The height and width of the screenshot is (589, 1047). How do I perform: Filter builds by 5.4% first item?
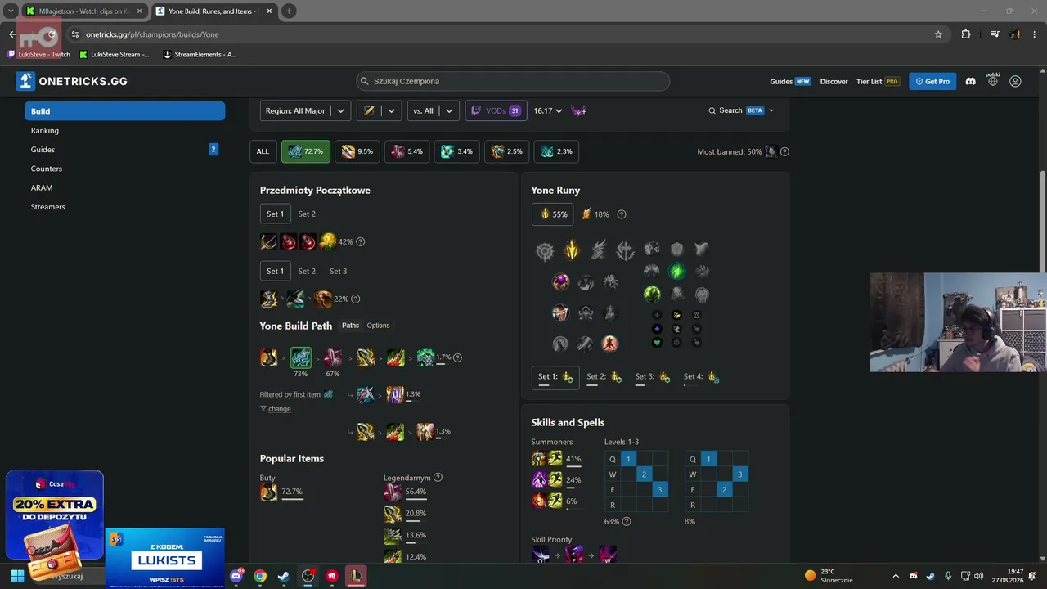point(407,151)
